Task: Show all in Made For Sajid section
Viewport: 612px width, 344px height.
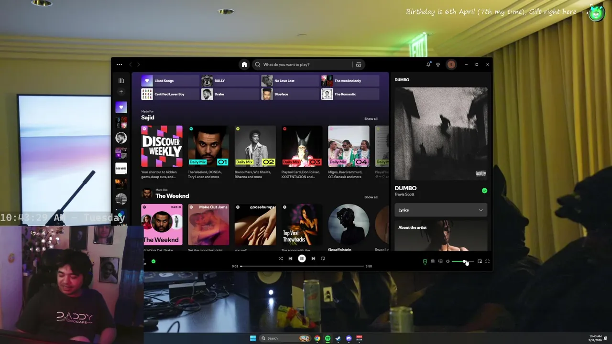Action: click(x=371, y=119)
